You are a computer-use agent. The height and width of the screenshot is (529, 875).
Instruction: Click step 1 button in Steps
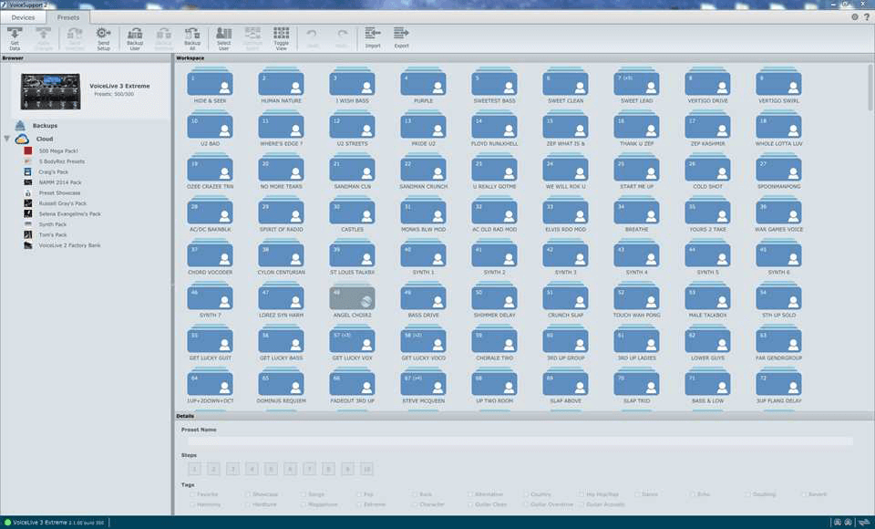point(194,469)
